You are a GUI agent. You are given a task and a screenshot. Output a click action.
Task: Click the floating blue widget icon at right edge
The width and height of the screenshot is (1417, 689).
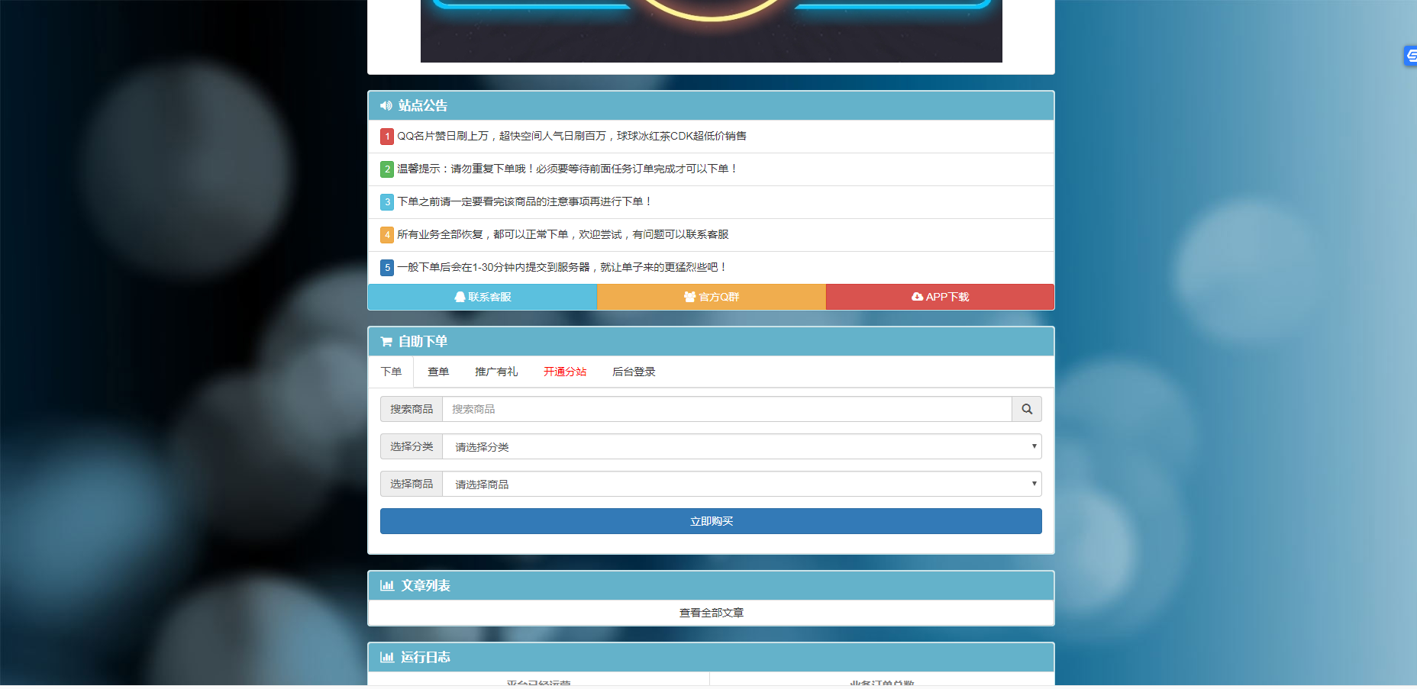click(1411, 55)
